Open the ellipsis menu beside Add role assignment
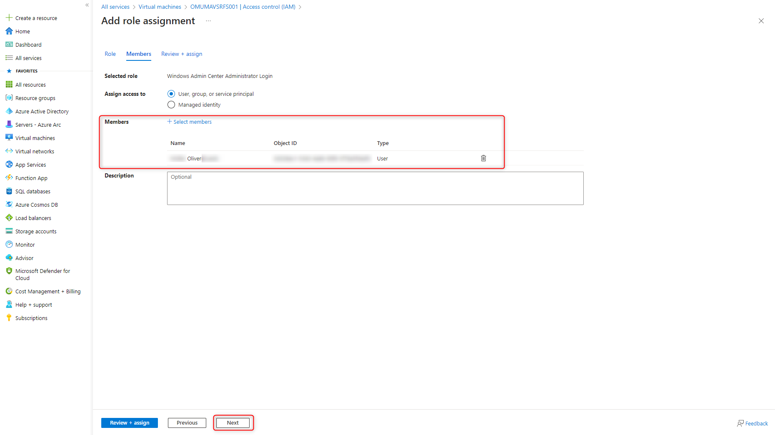This screenshot has height=435, width=775. click(208, 21)
